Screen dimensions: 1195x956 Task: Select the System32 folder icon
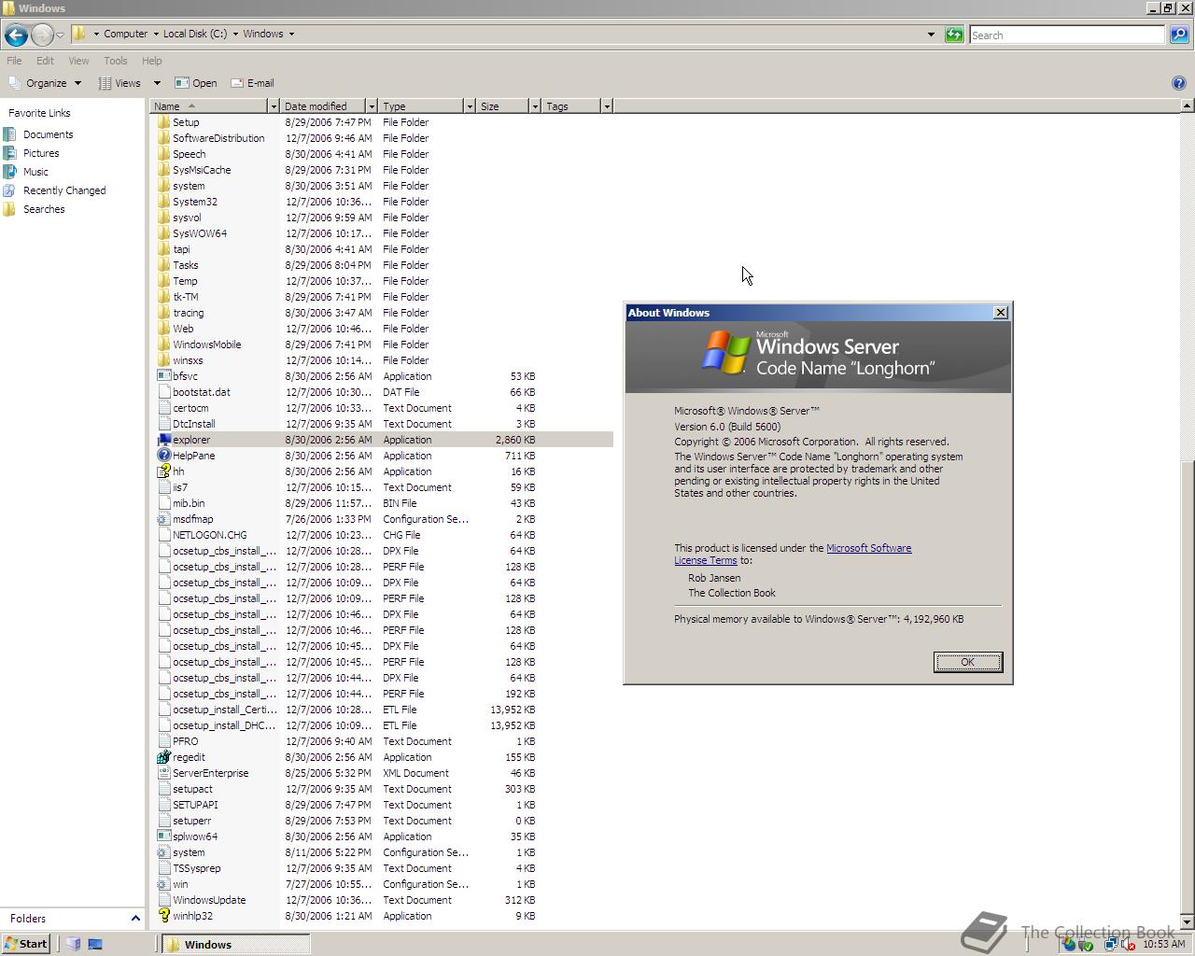(x=163, y=202)
